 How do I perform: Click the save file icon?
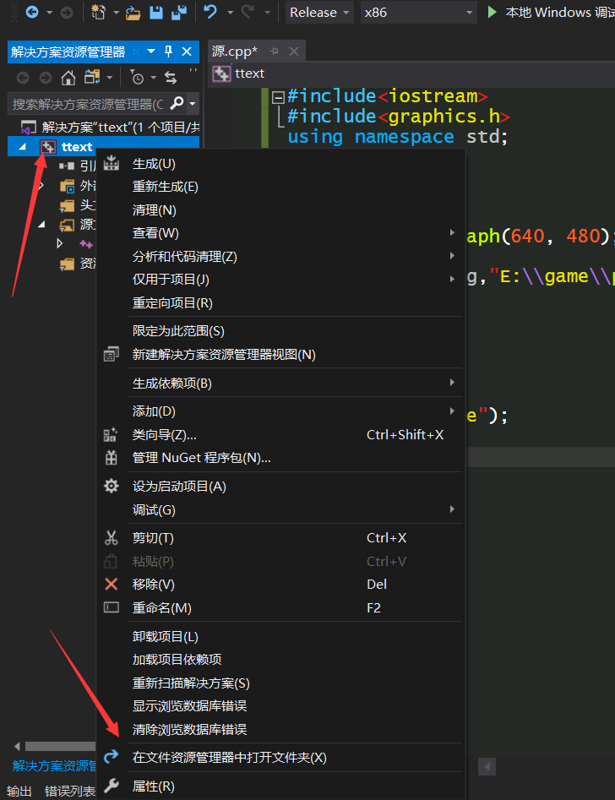pyautogui.click(x=155, y=12)
